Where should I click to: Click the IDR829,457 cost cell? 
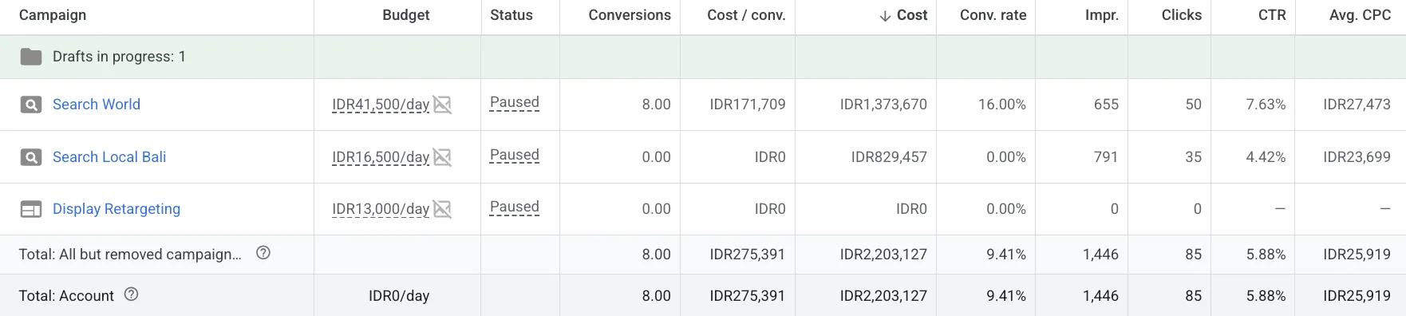pyautogui.click(x=889, y=157)
